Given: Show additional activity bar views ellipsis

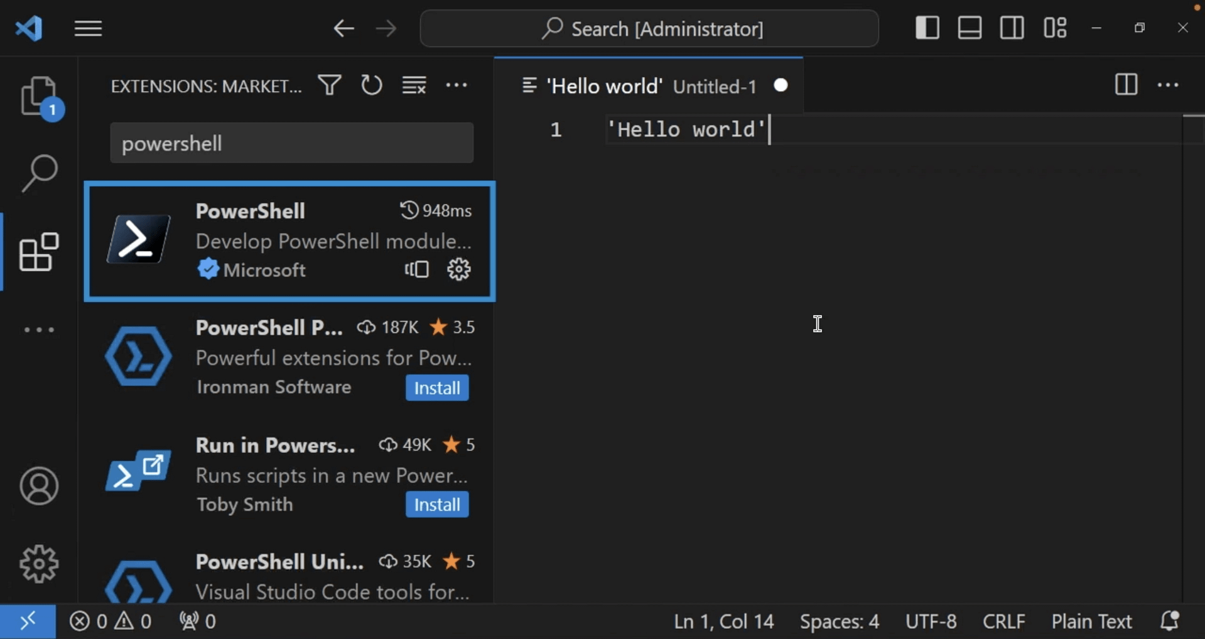Looking at the screenshot, I should (39, 330).
